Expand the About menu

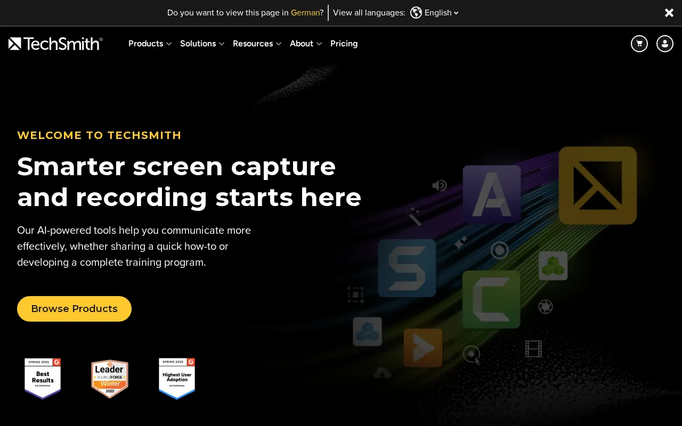tap(306, 44)
